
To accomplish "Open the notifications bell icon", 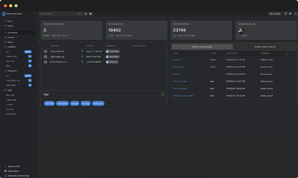I will pos(286,14).
